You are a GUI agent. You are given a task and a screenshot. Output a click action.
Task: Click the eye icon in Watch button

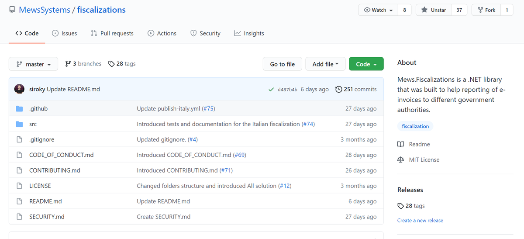tap(367, 10)
